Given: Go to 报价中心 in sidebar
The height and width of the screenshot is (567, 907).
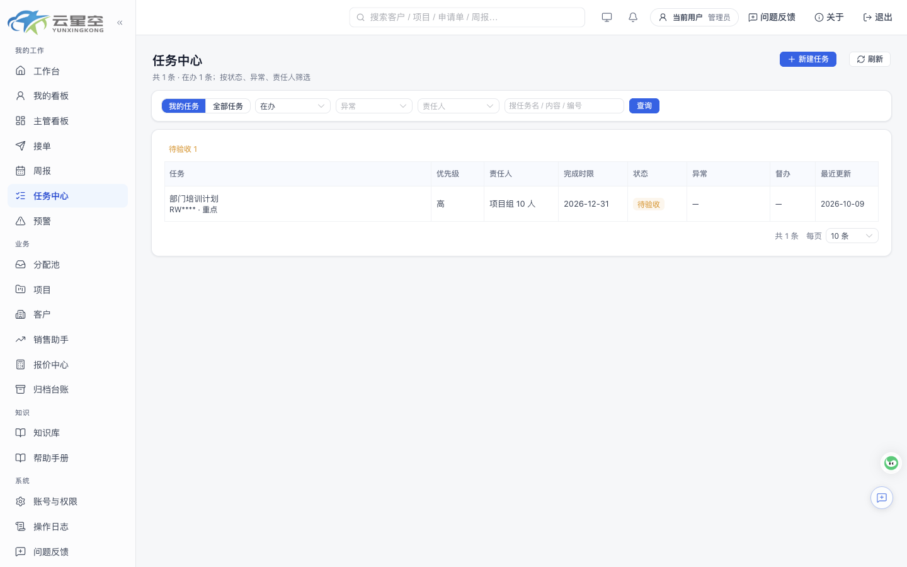Looking at the screenshot, I should (x=67, y=365).
